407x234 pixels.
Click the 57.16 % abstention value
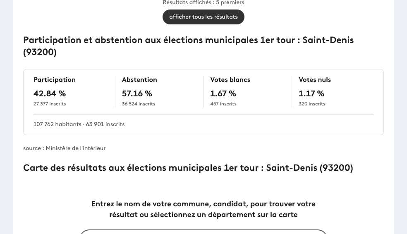pyautogui.click(x=137, y=93)
